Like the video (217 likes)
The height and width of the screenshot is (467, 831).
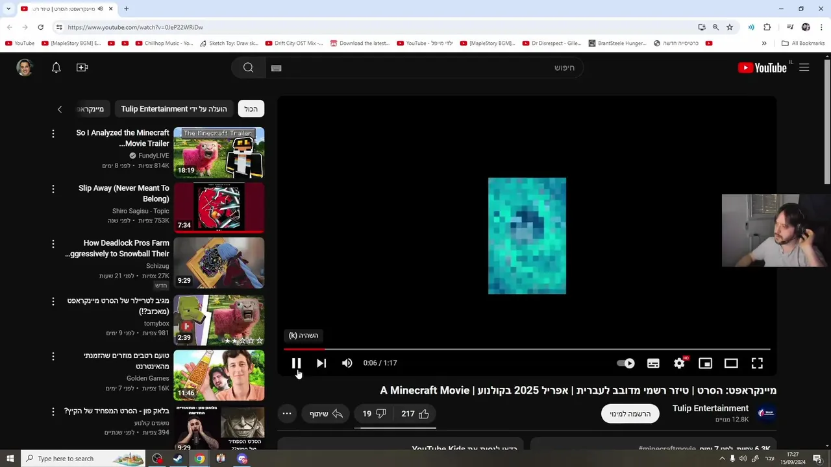pos(415,414)
